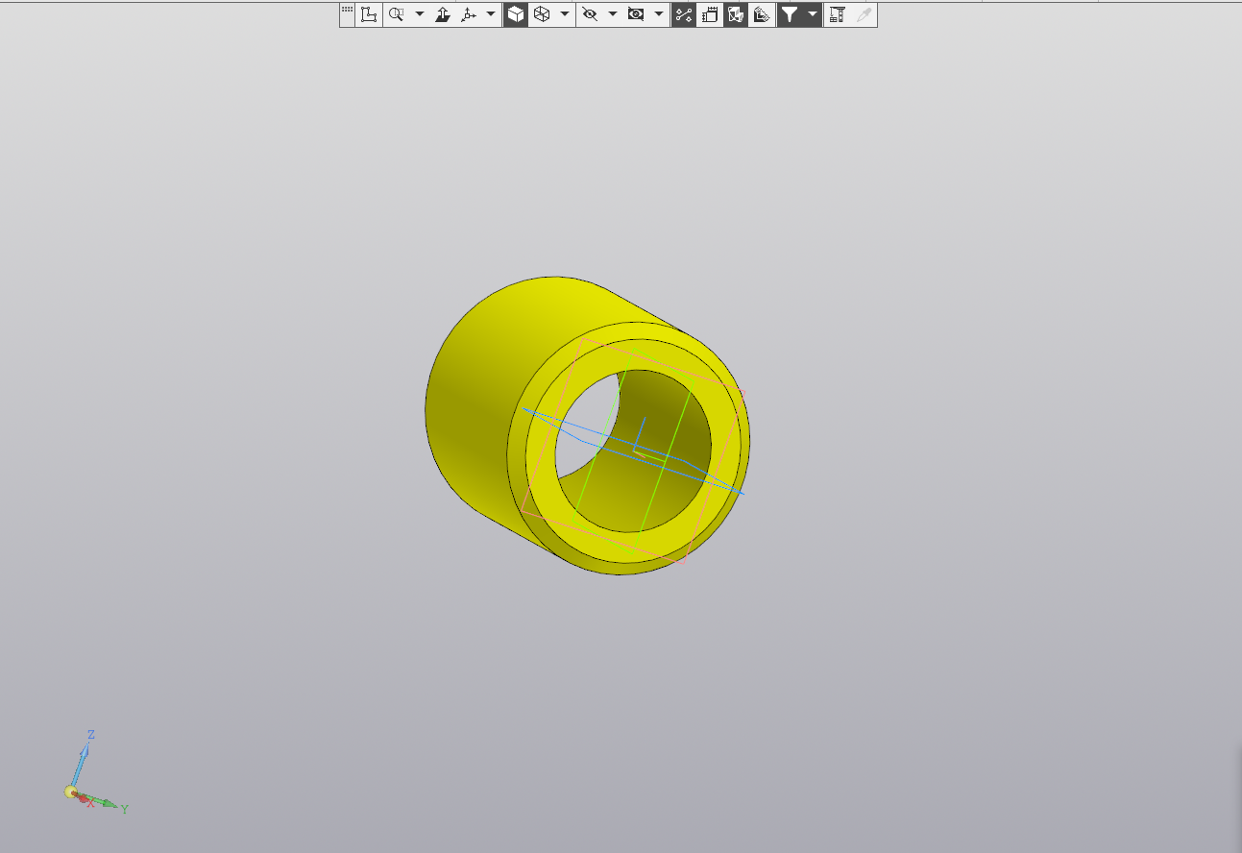Toggle the framed eye visibility button
Screen dimensions: 1242x853
click(x=636, y=14)
